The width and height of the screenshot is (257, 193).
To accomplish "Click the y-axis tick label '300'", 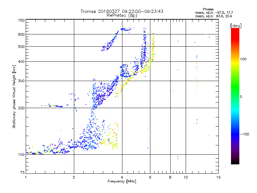I will pyautogui.click(x=21, y=81).
